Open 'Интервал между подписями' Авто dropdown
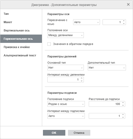The width and height of the screenshot is (133, 139). coord(66,116)
